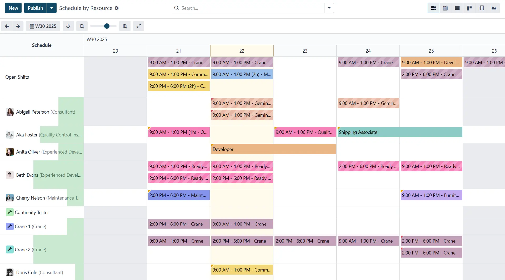
Task: Go to the previous week
Action: tap(7, 26)
